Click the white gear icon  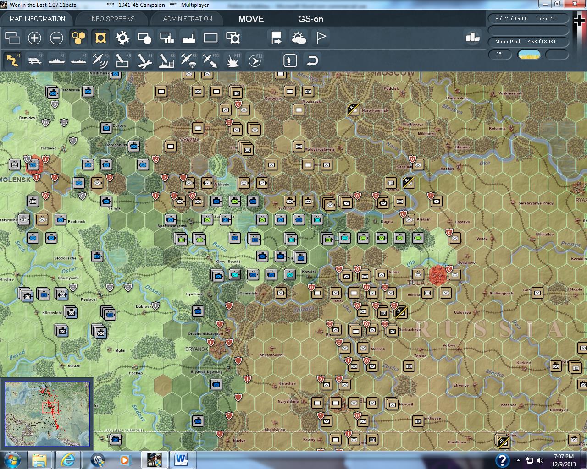[122, 38]
